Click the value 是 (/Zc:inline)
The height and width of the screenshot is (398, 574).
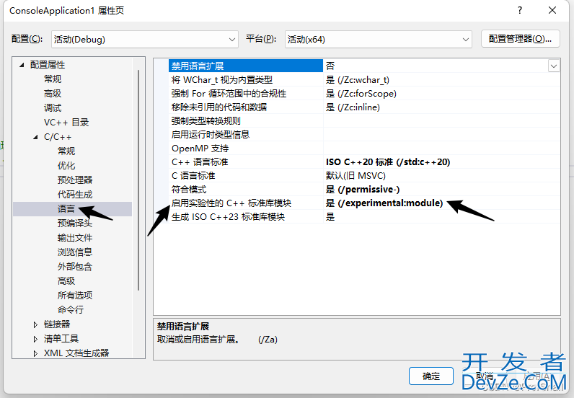point(353,107)
